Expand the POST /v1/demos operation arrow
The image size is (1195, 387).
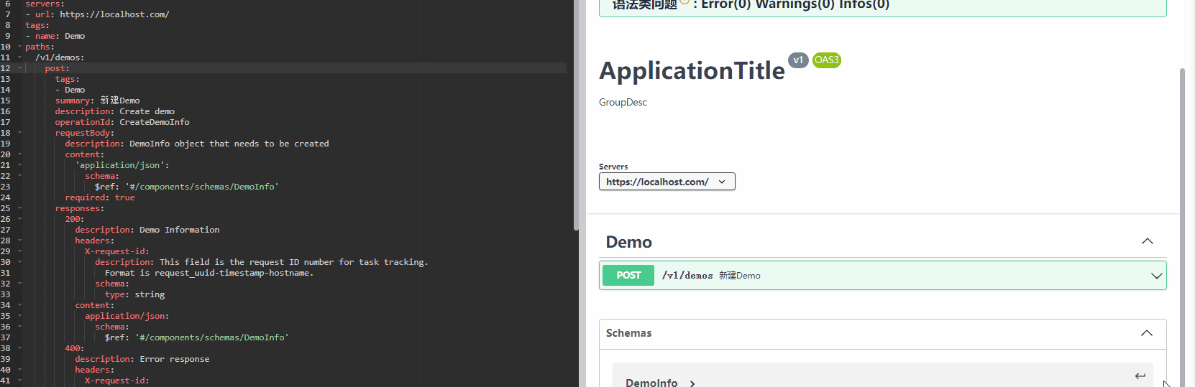(x=1157, y=276)
